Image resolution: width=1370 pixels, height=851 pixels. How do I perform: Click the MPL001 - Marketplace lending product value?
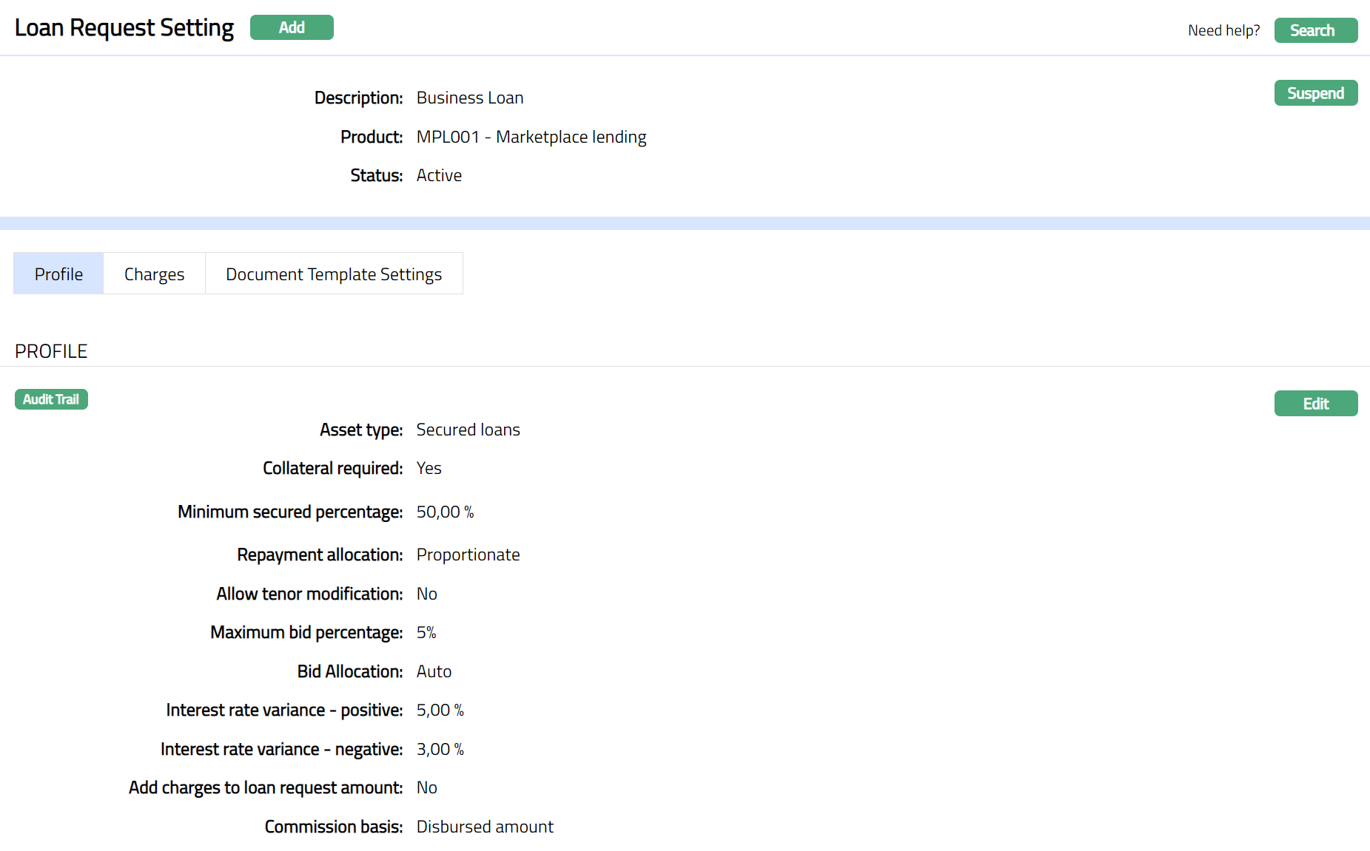coord(531,137)
